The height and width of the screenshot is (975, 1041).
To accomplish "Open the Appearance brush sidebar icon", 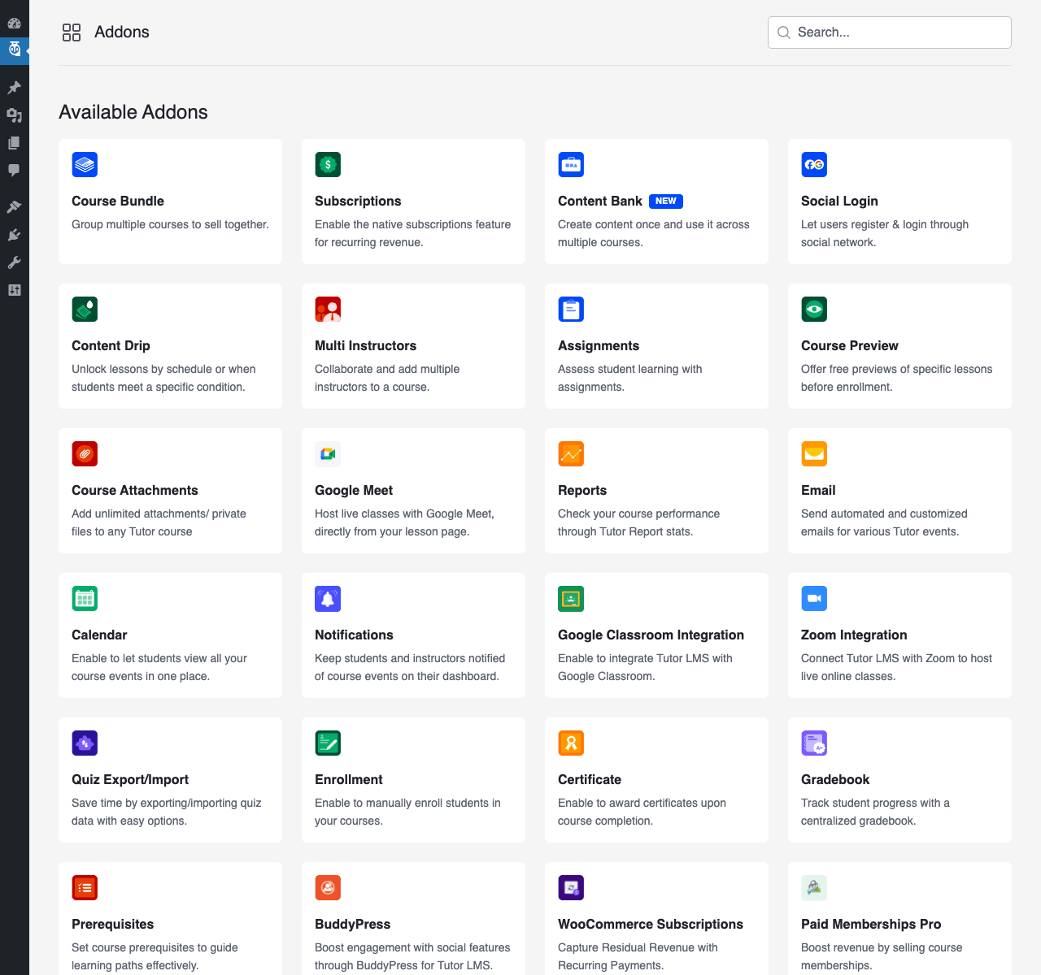I will click(x=14, y=207).
